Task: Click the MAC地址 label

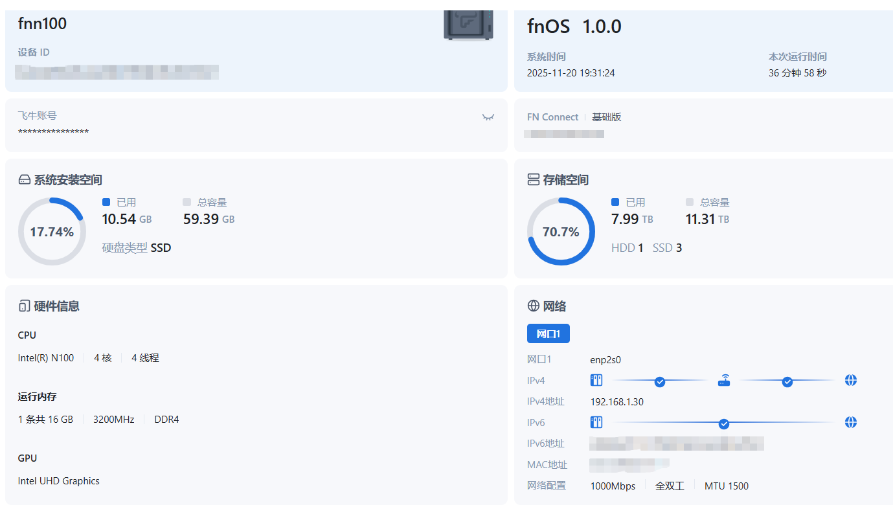Action: pos(547,464)
